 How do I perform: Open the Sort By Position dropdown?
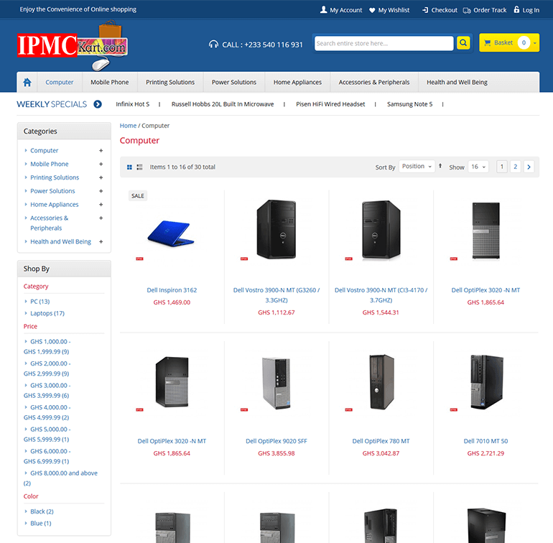[x=417, y=166]
